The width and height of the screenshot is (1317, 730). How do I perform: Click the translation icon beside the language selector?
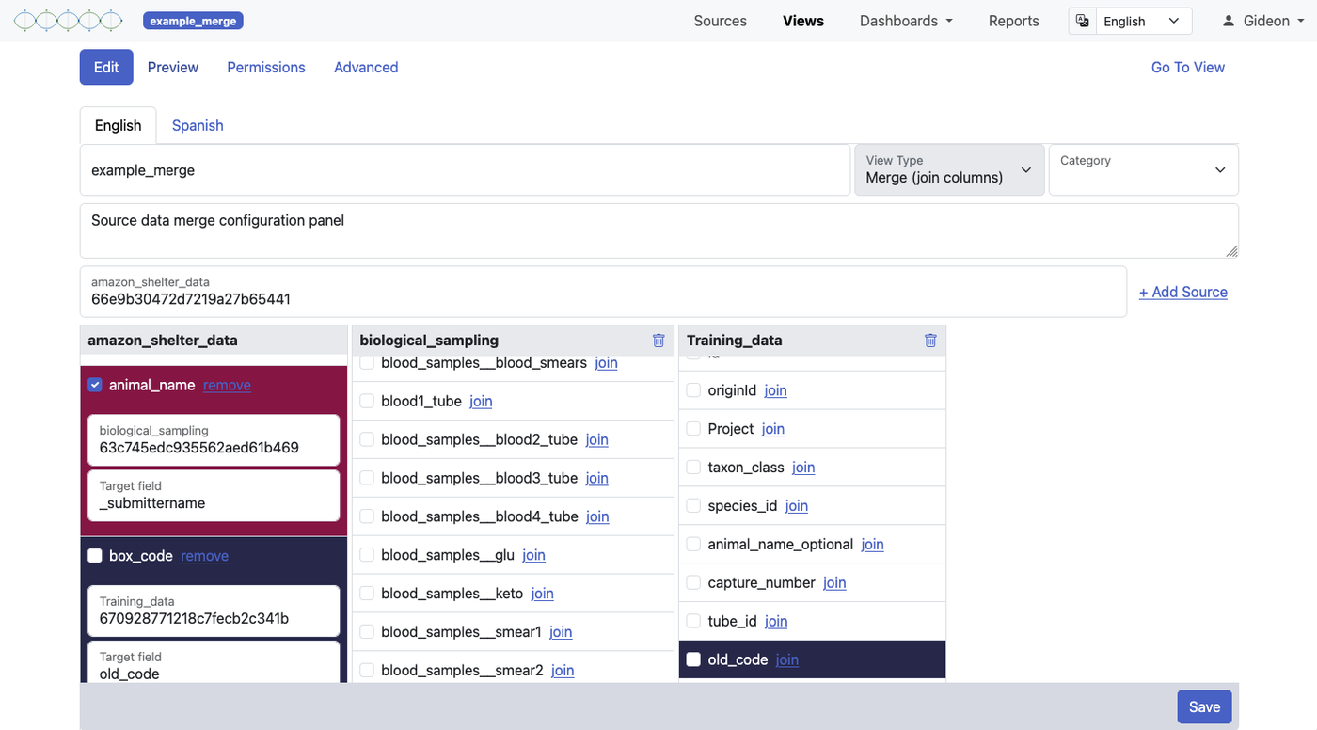[1083, 20]
